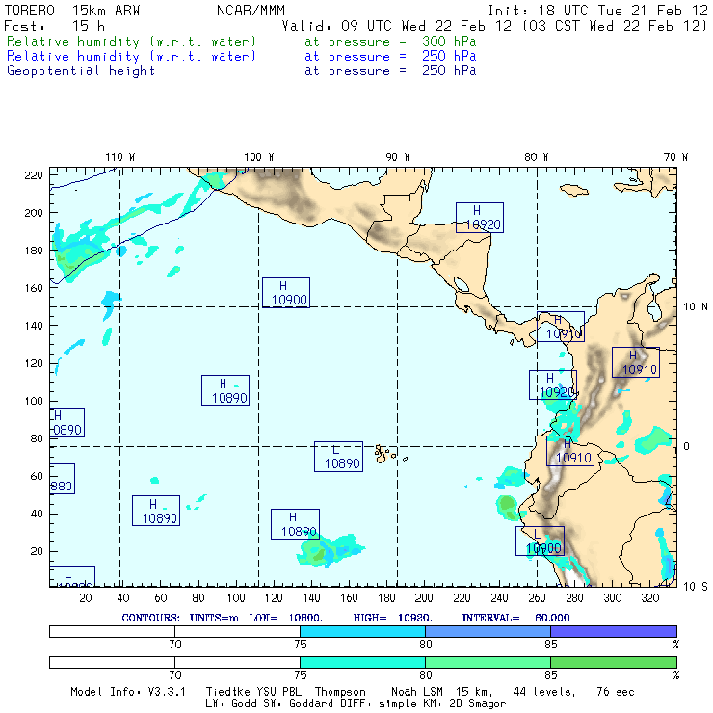Click the '80 W' longitude label
The width and height of the screenshot is (713, 713).
(x=536, y=157)
